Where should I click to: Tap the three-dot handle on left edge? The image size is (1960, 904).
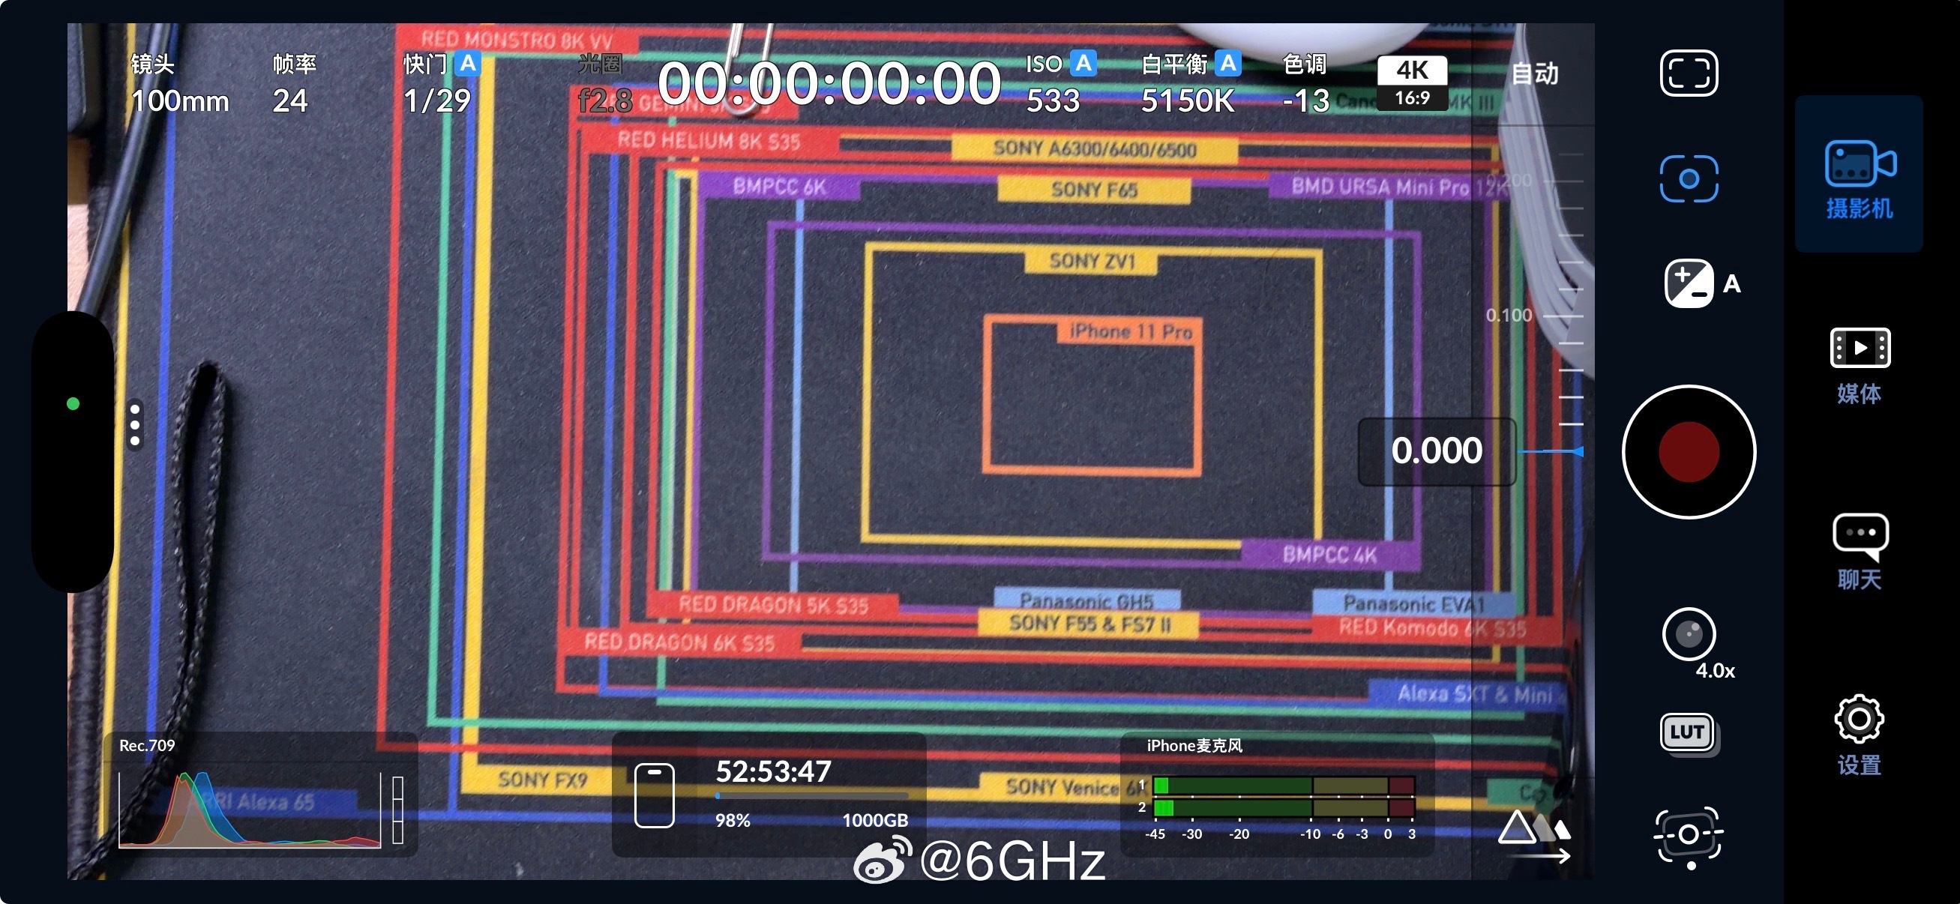tap(135, 424)
